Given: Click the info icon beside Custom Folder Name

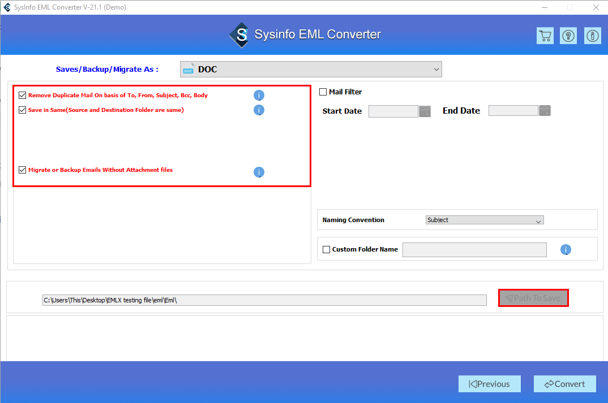Looking at the screenshot, I should (566, 249).
